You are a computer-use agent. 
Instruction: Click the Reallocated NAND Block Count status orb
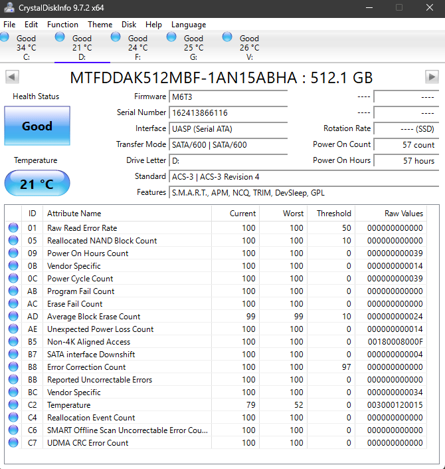[13, 240]
